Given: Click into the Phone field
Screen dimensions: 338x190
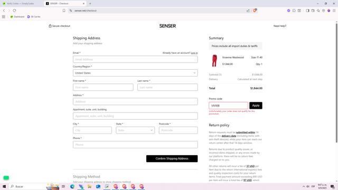Looking at the screenshot, I should pos(135,145).
